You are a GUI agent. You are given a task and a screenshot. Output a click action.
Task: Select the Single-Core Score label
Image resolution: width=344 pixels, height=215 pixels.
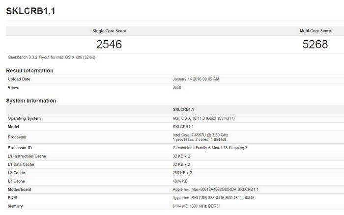109,30
